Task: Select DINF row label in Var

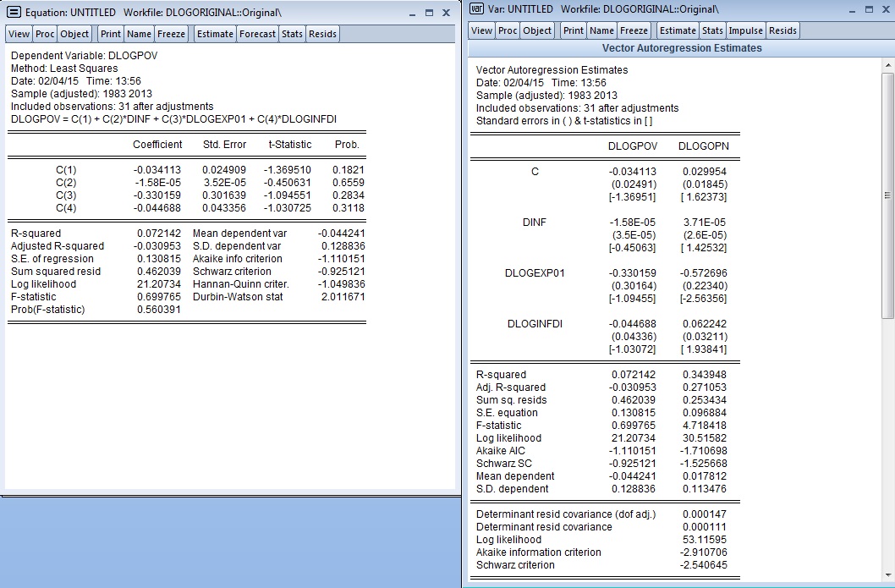Action: click(x=535, y=222)
